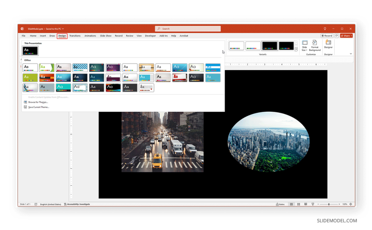
Task: Click the PowerPoint autosave icon in the title bar
Action: tap(22, 29)
